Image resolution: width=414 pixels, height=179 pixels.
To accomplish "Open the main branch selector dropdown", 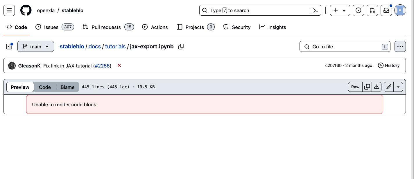I will [36, 46].
